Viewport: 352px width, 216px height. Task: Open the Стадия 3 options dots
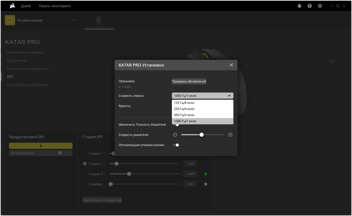click(106, 174)
